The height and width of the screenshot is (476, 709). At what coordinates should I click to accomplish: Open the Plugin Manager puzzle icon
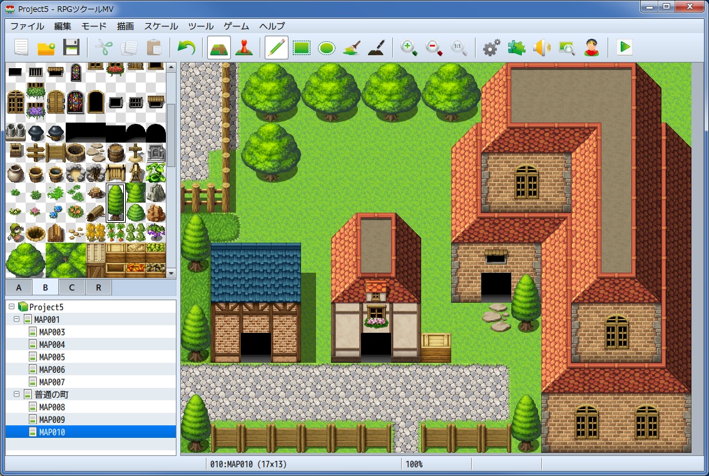[516, 47]
